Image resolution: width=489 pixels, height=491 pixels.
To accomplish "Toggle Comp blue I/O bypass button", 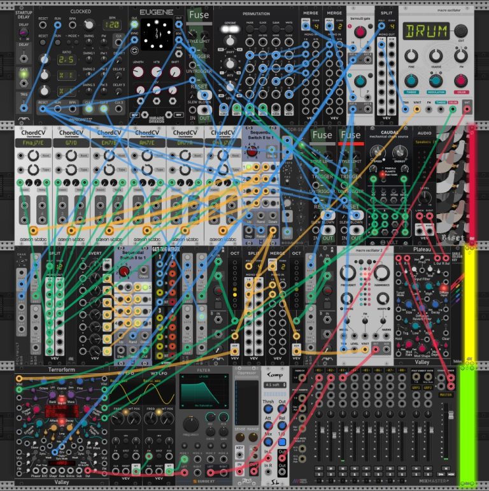I will tap(282, 442).
